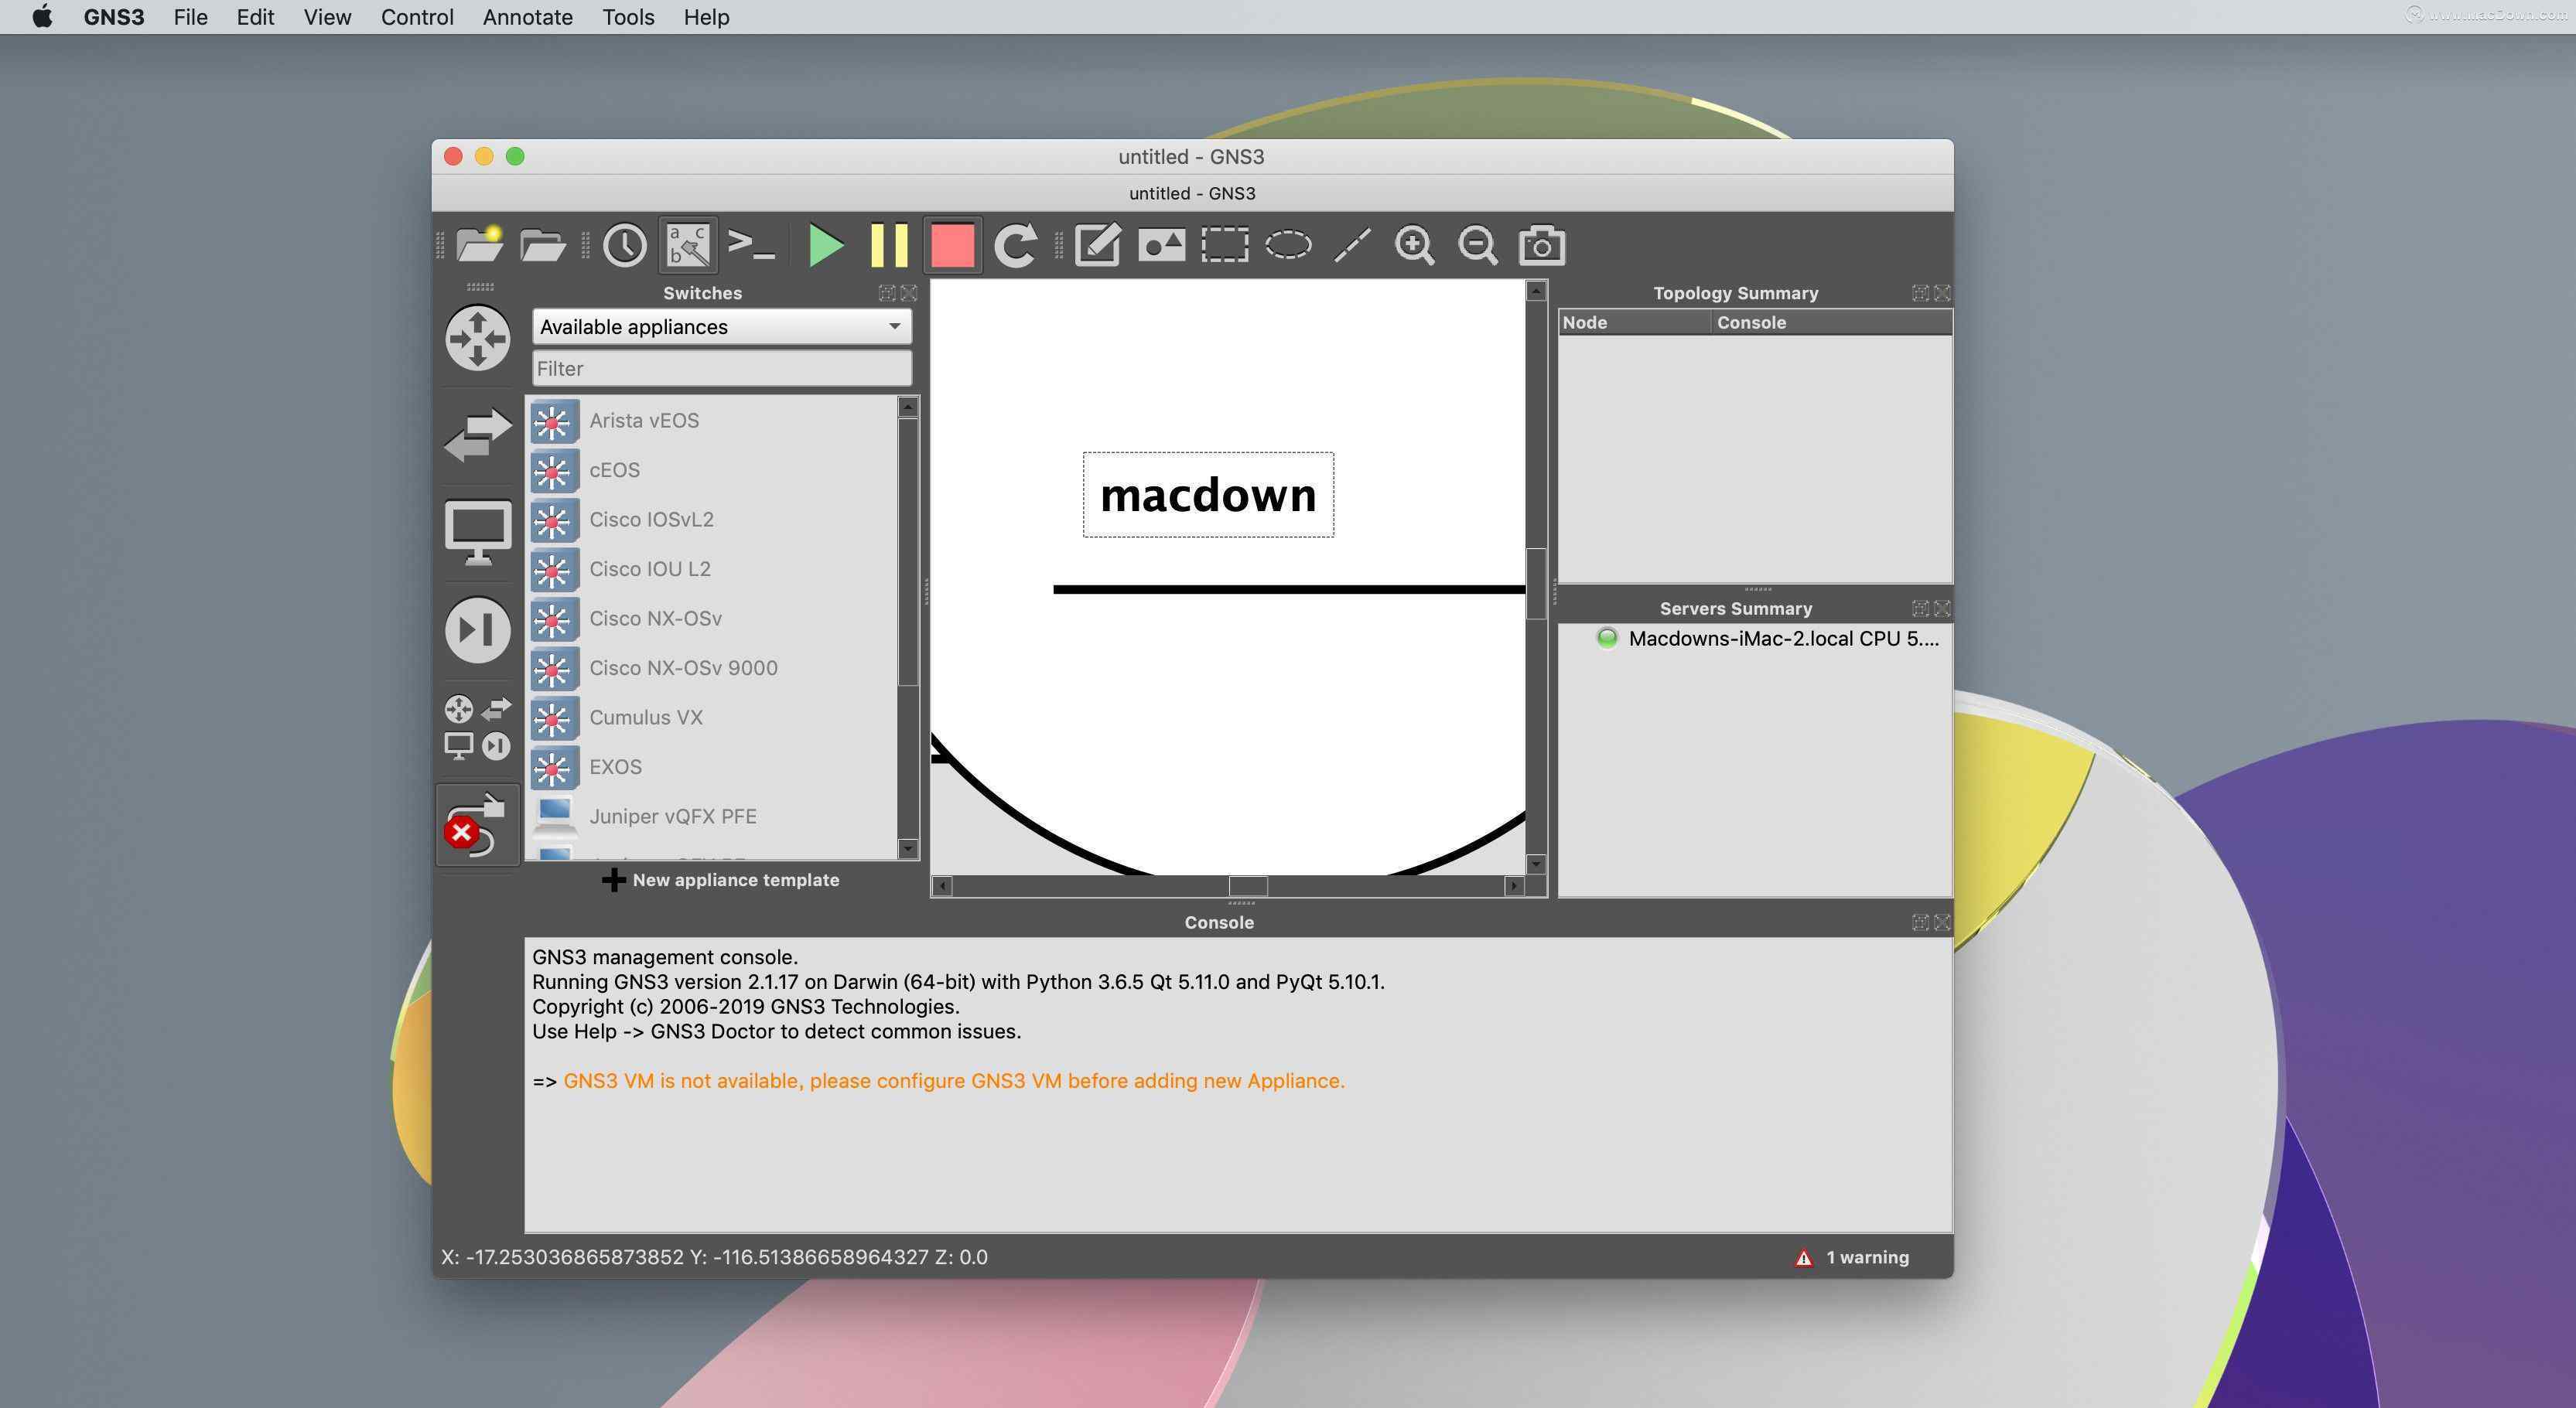Screen dimensions: 2576x1408
Task: Select Arista vEOS appliance
Action: point(712,421)
